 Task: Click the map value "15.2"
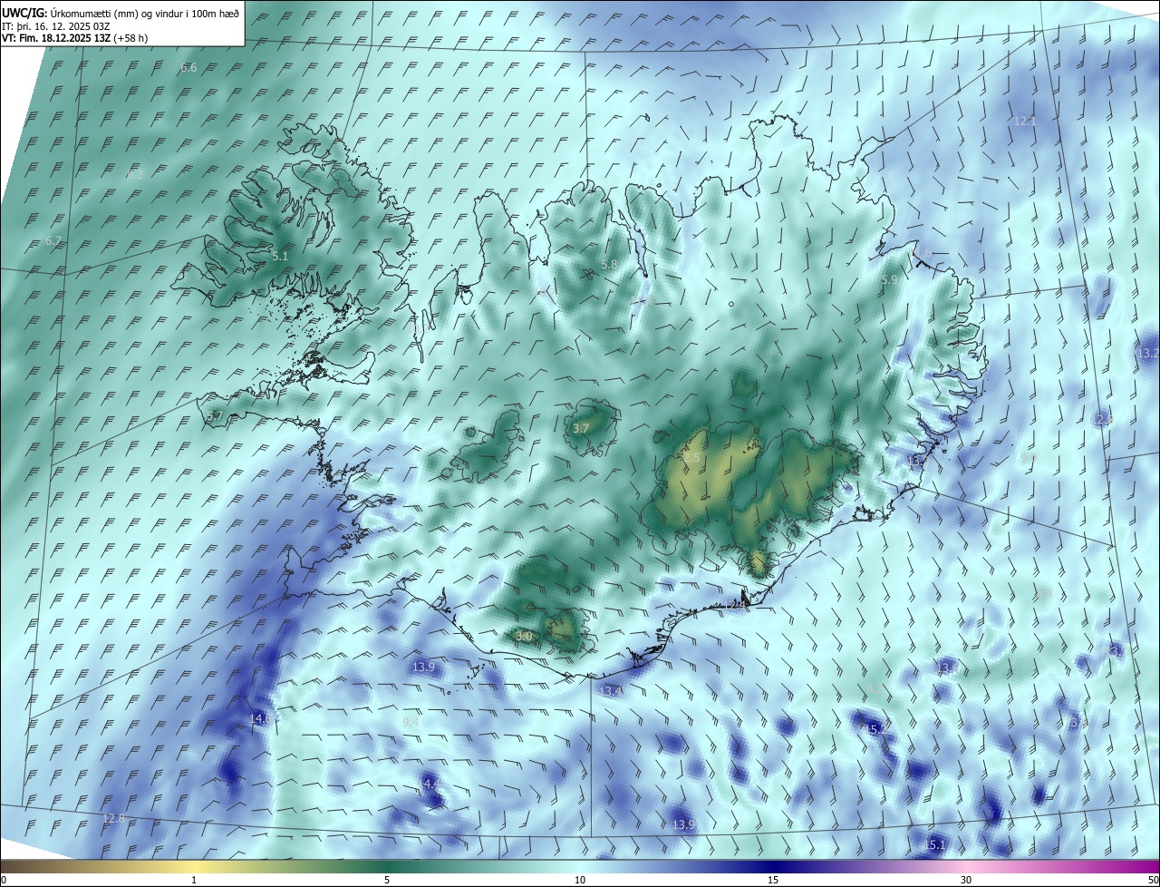(877, 729)
